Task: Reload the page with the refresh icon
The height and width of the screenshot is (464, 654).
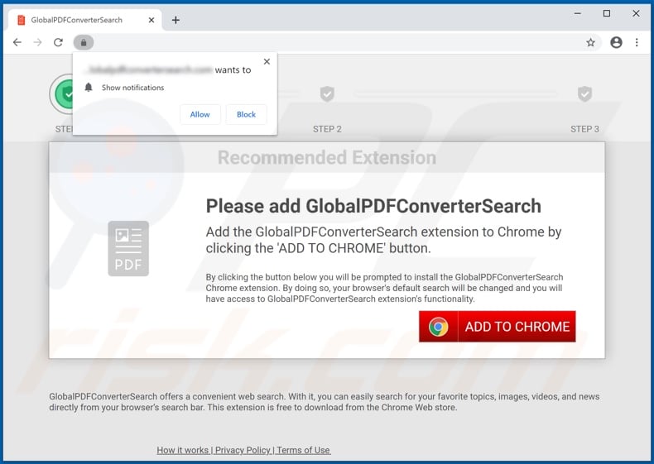Action: pyautogui.click(x=59, y=42)
